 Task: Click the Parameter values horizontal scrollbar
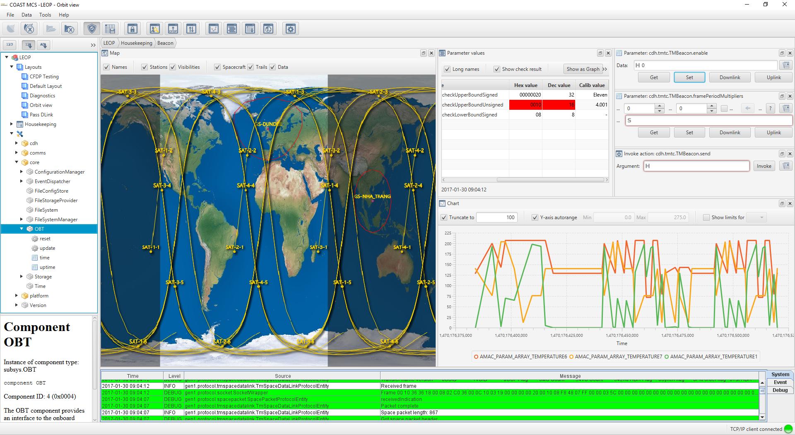pyautogui.click(x=550, y=180)
